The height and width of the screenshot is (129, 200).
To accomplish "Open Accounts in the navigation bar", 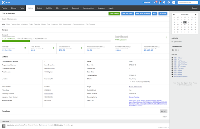I will (65, 8).
